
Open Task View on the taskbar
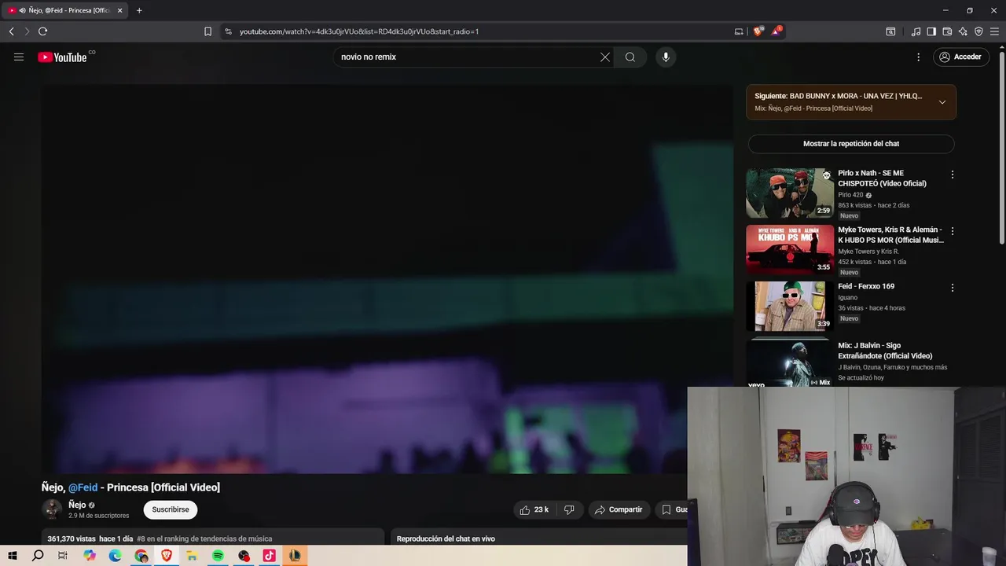pos(63,556)
